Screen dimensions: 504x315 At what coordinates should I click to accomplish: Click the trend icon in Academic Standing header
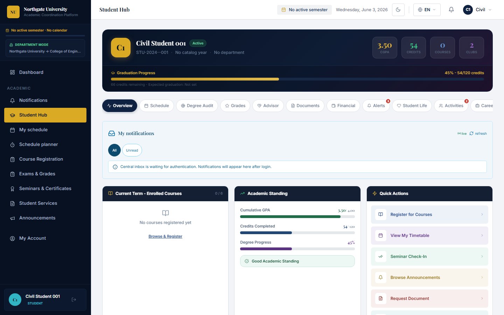pos(243,193)
